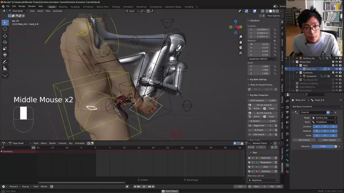The image size is (344, 193).
Task: Collapse the Rig Main Properties panel
Action: tap(248, 95)
